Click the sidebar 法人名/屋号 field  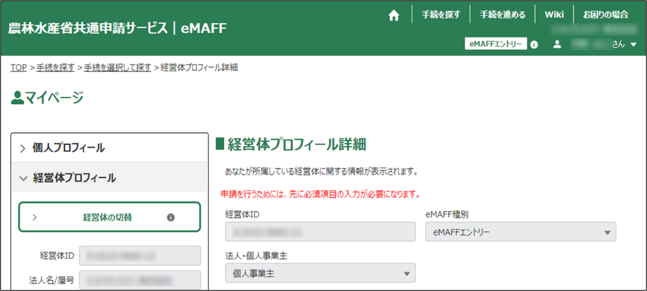[x=140, y=280]
